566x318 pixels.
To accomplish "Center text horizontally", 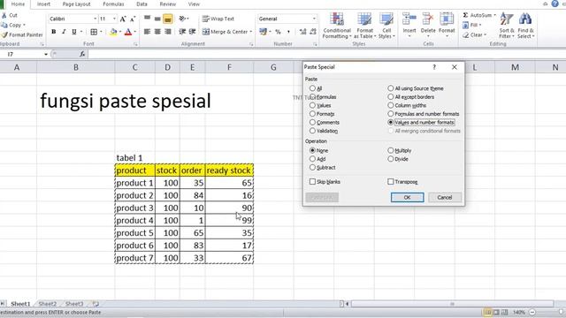I will pos(157,32).
